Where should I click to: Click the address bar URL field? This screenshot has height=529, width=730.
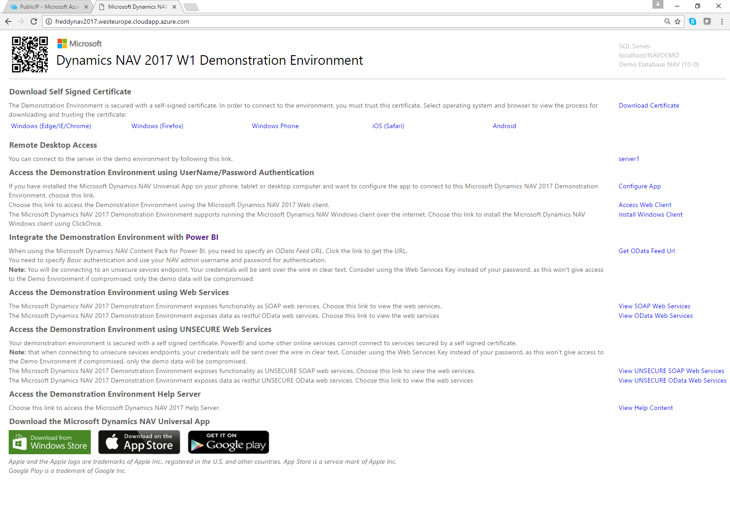pos(319,21)
